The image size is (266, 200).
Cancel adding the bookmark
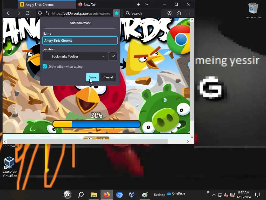(x=108, y=77)
